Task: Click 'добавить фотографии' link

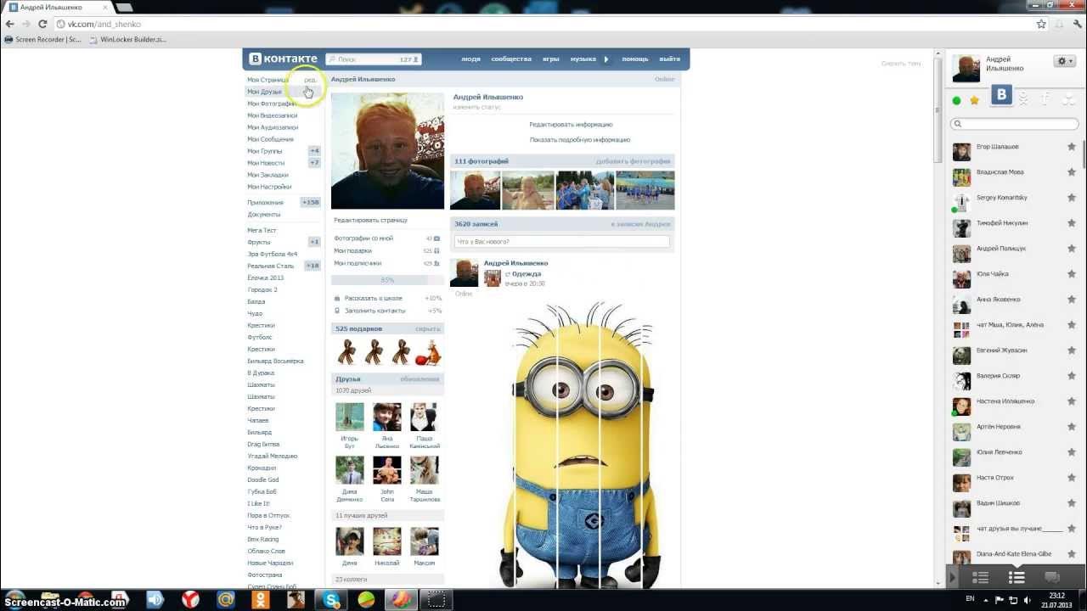Action: (633, 161)
